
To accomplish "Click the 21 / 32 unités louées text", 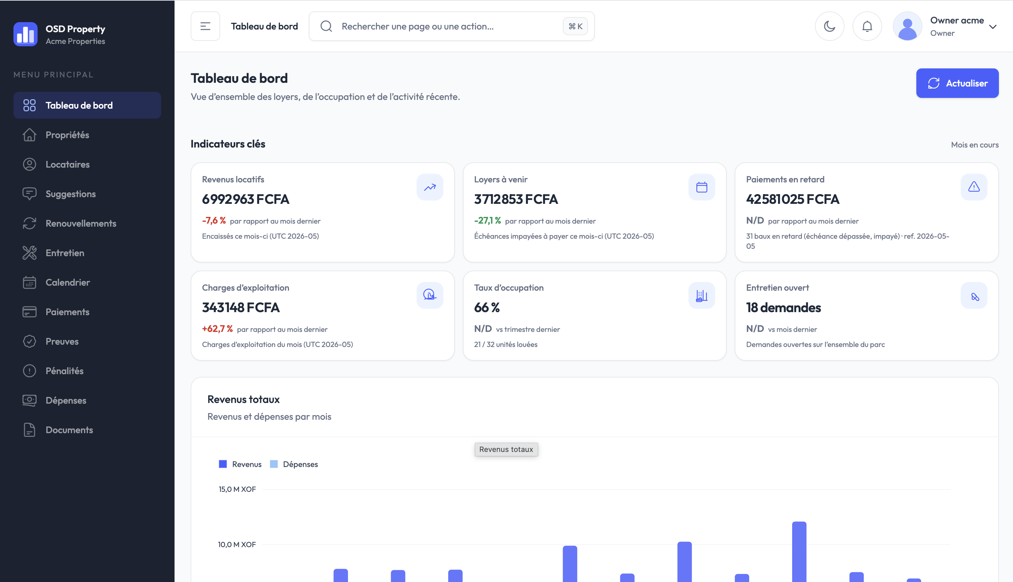I will click(506, 345).
